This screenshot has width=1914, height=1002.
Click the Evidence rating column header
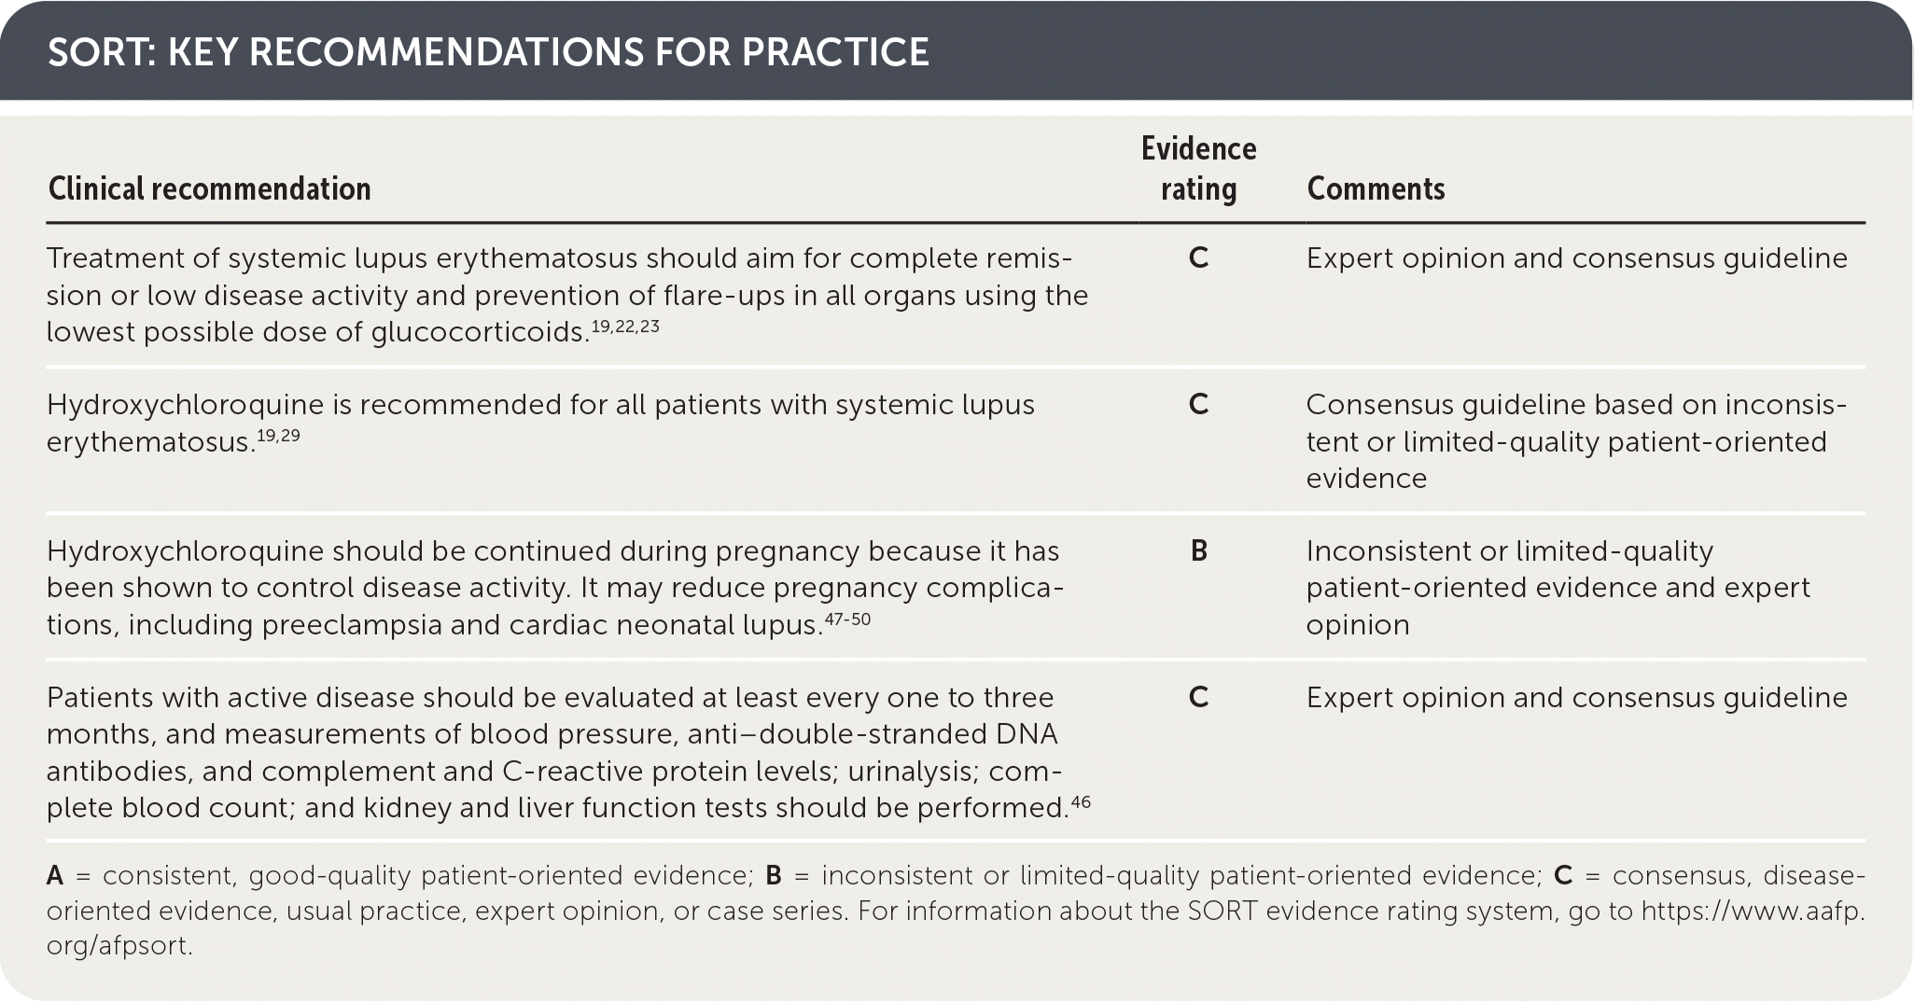pyautogui.click(x=1198, y=169)
